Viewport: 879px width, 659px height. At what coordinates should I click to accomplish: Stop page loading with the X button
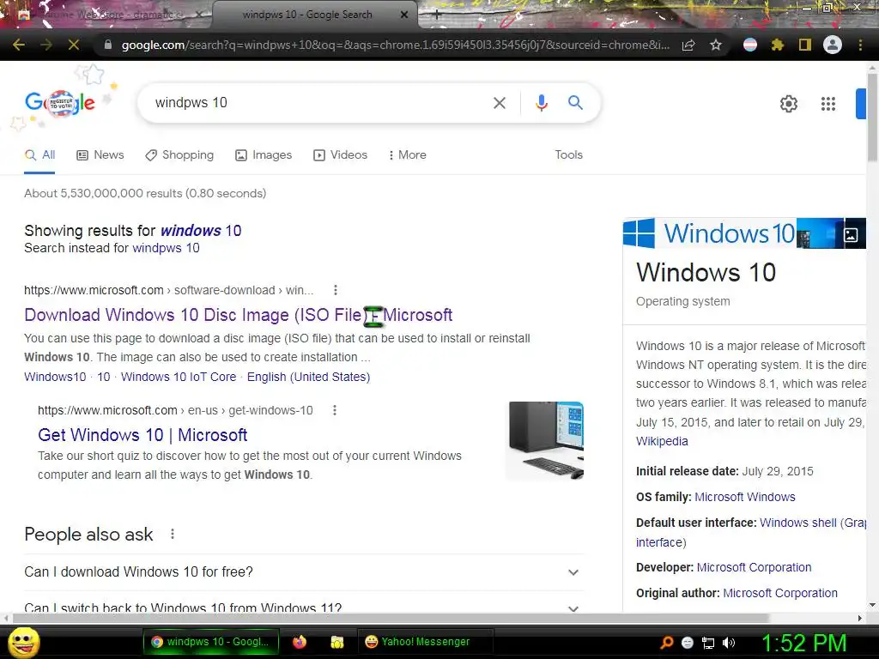click(x=74, y=45)
